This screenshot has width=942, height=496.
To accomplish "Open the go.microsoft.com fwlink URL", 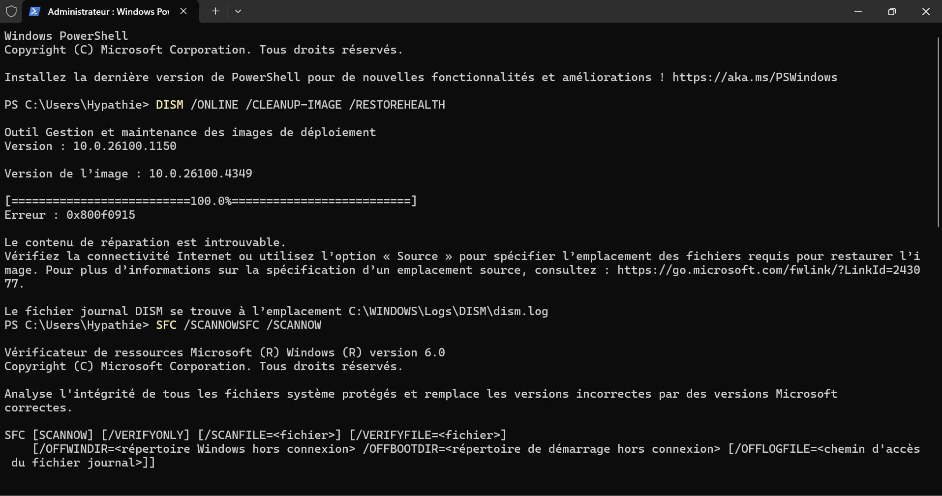I will point(768,270).
